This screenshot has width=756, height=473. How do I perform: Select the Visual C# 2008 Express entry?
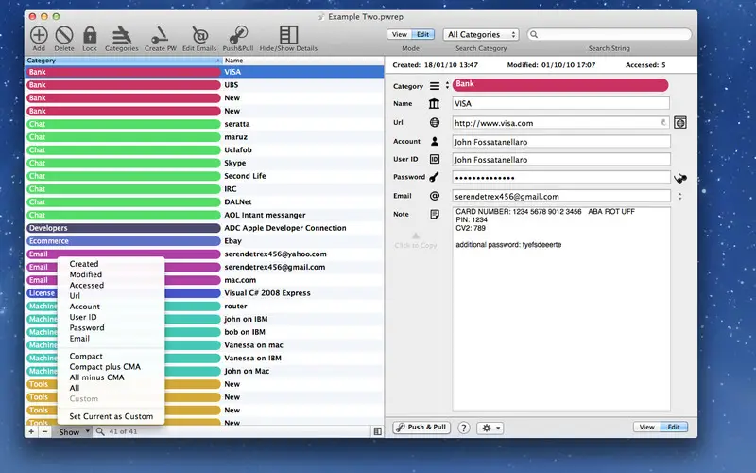point(205,293)
